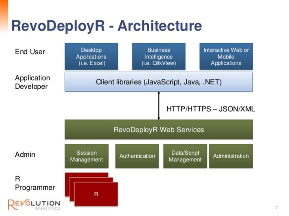289x216 pixels.
Task: Click the Revolution Analytics logo
Action: (x=34, y=204)
